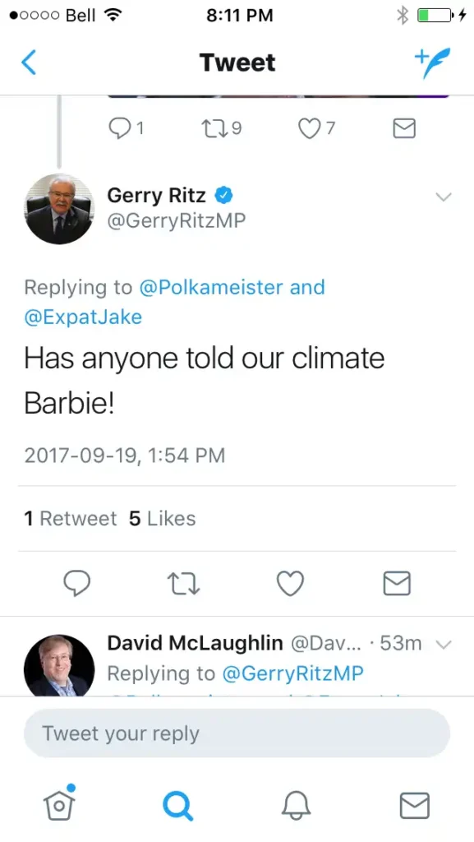Viewport: 474px width, 842px height.
Task: Expand options on David McLaughlin's reply
Action: (444, 644)
